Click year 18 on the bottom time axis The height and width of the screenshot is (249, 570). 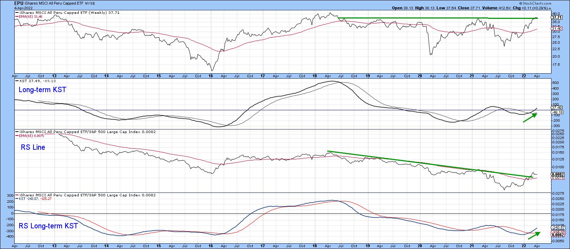(315, 246)
